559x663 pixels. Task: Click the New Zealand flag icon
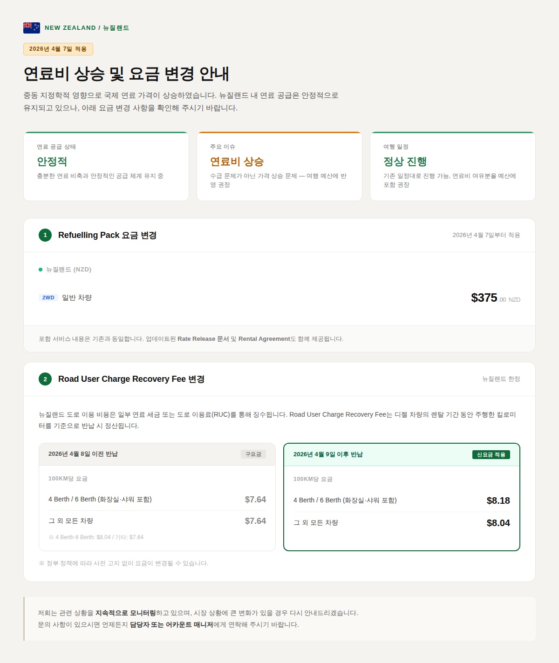[32, 28]
